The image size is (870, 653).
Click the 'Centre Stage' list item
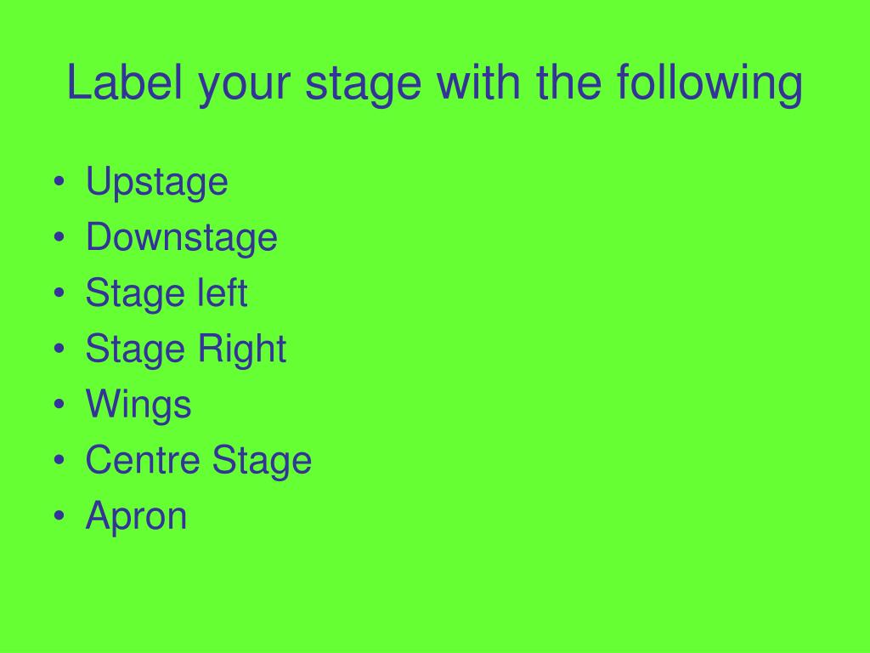(199, 460)
